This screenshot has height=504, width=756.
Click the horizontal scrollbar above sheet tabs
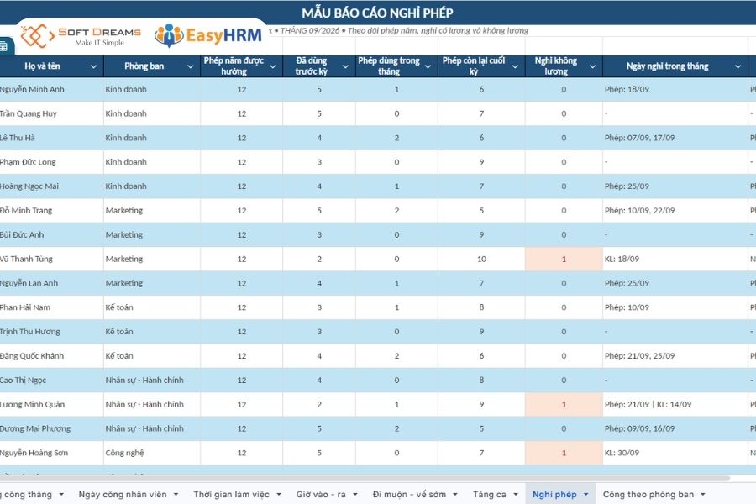[365, 478]
